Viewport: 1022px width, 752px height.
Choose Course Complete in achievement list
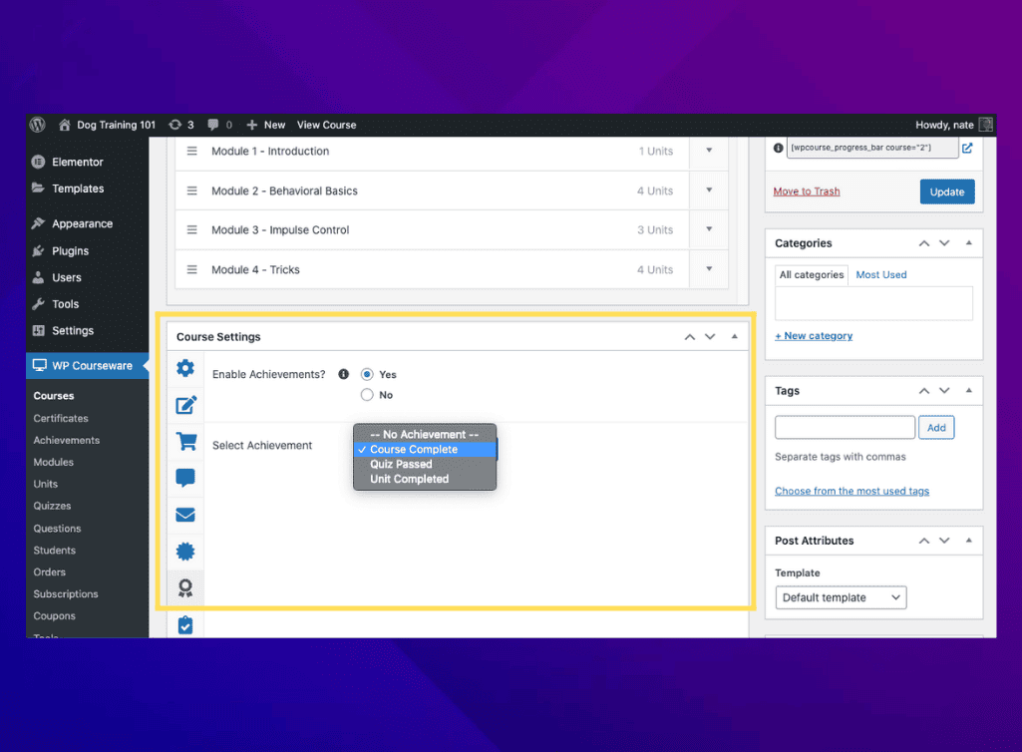(x=425, y=450)
